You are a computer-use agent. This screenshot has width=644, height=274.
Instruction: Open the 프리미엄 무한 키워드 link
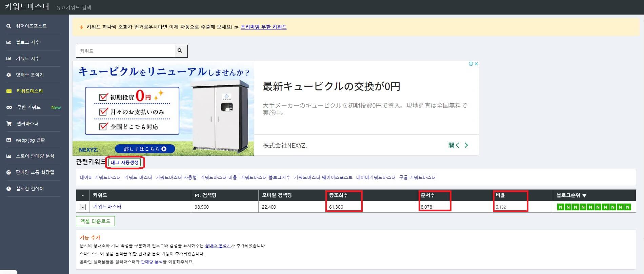pos(263,27)
